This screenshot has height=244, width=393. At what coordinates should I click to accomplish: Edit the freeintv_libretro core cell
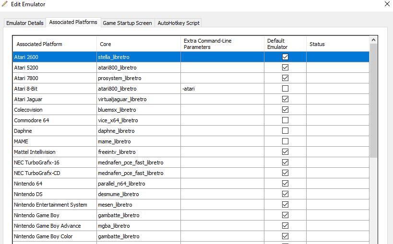[x=139, y=151]
